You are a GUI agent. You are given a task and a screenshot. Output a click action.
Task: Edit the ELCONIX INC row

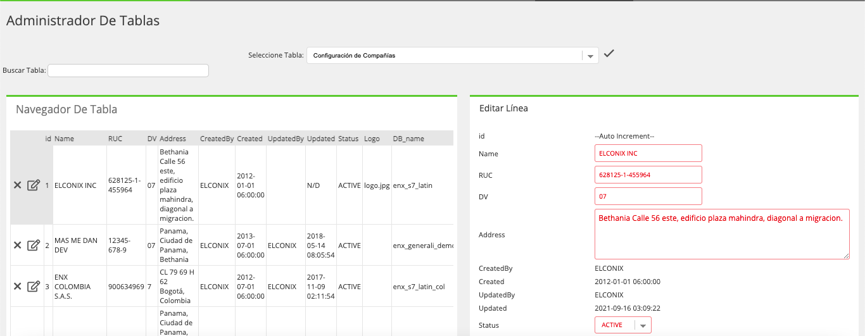pos(34,185)
